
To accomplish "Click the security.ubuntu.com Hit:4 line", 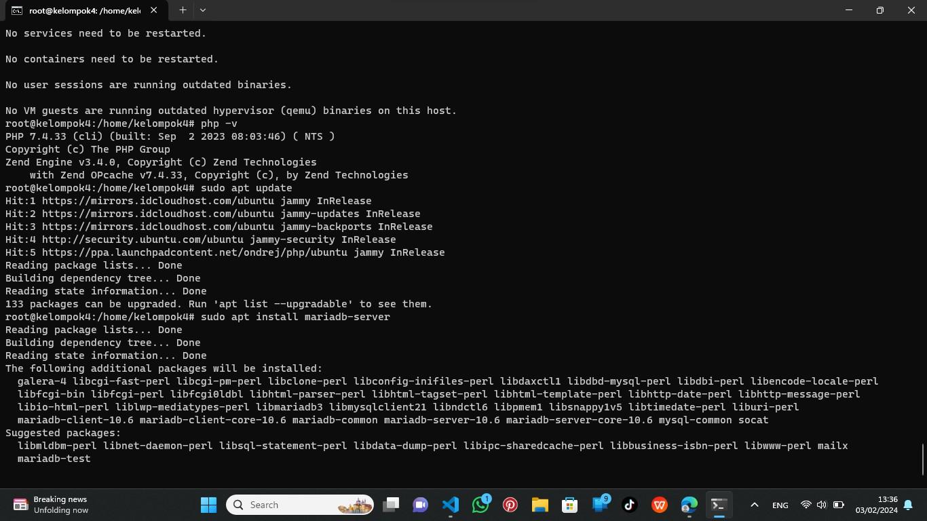I will click(201, 239).
